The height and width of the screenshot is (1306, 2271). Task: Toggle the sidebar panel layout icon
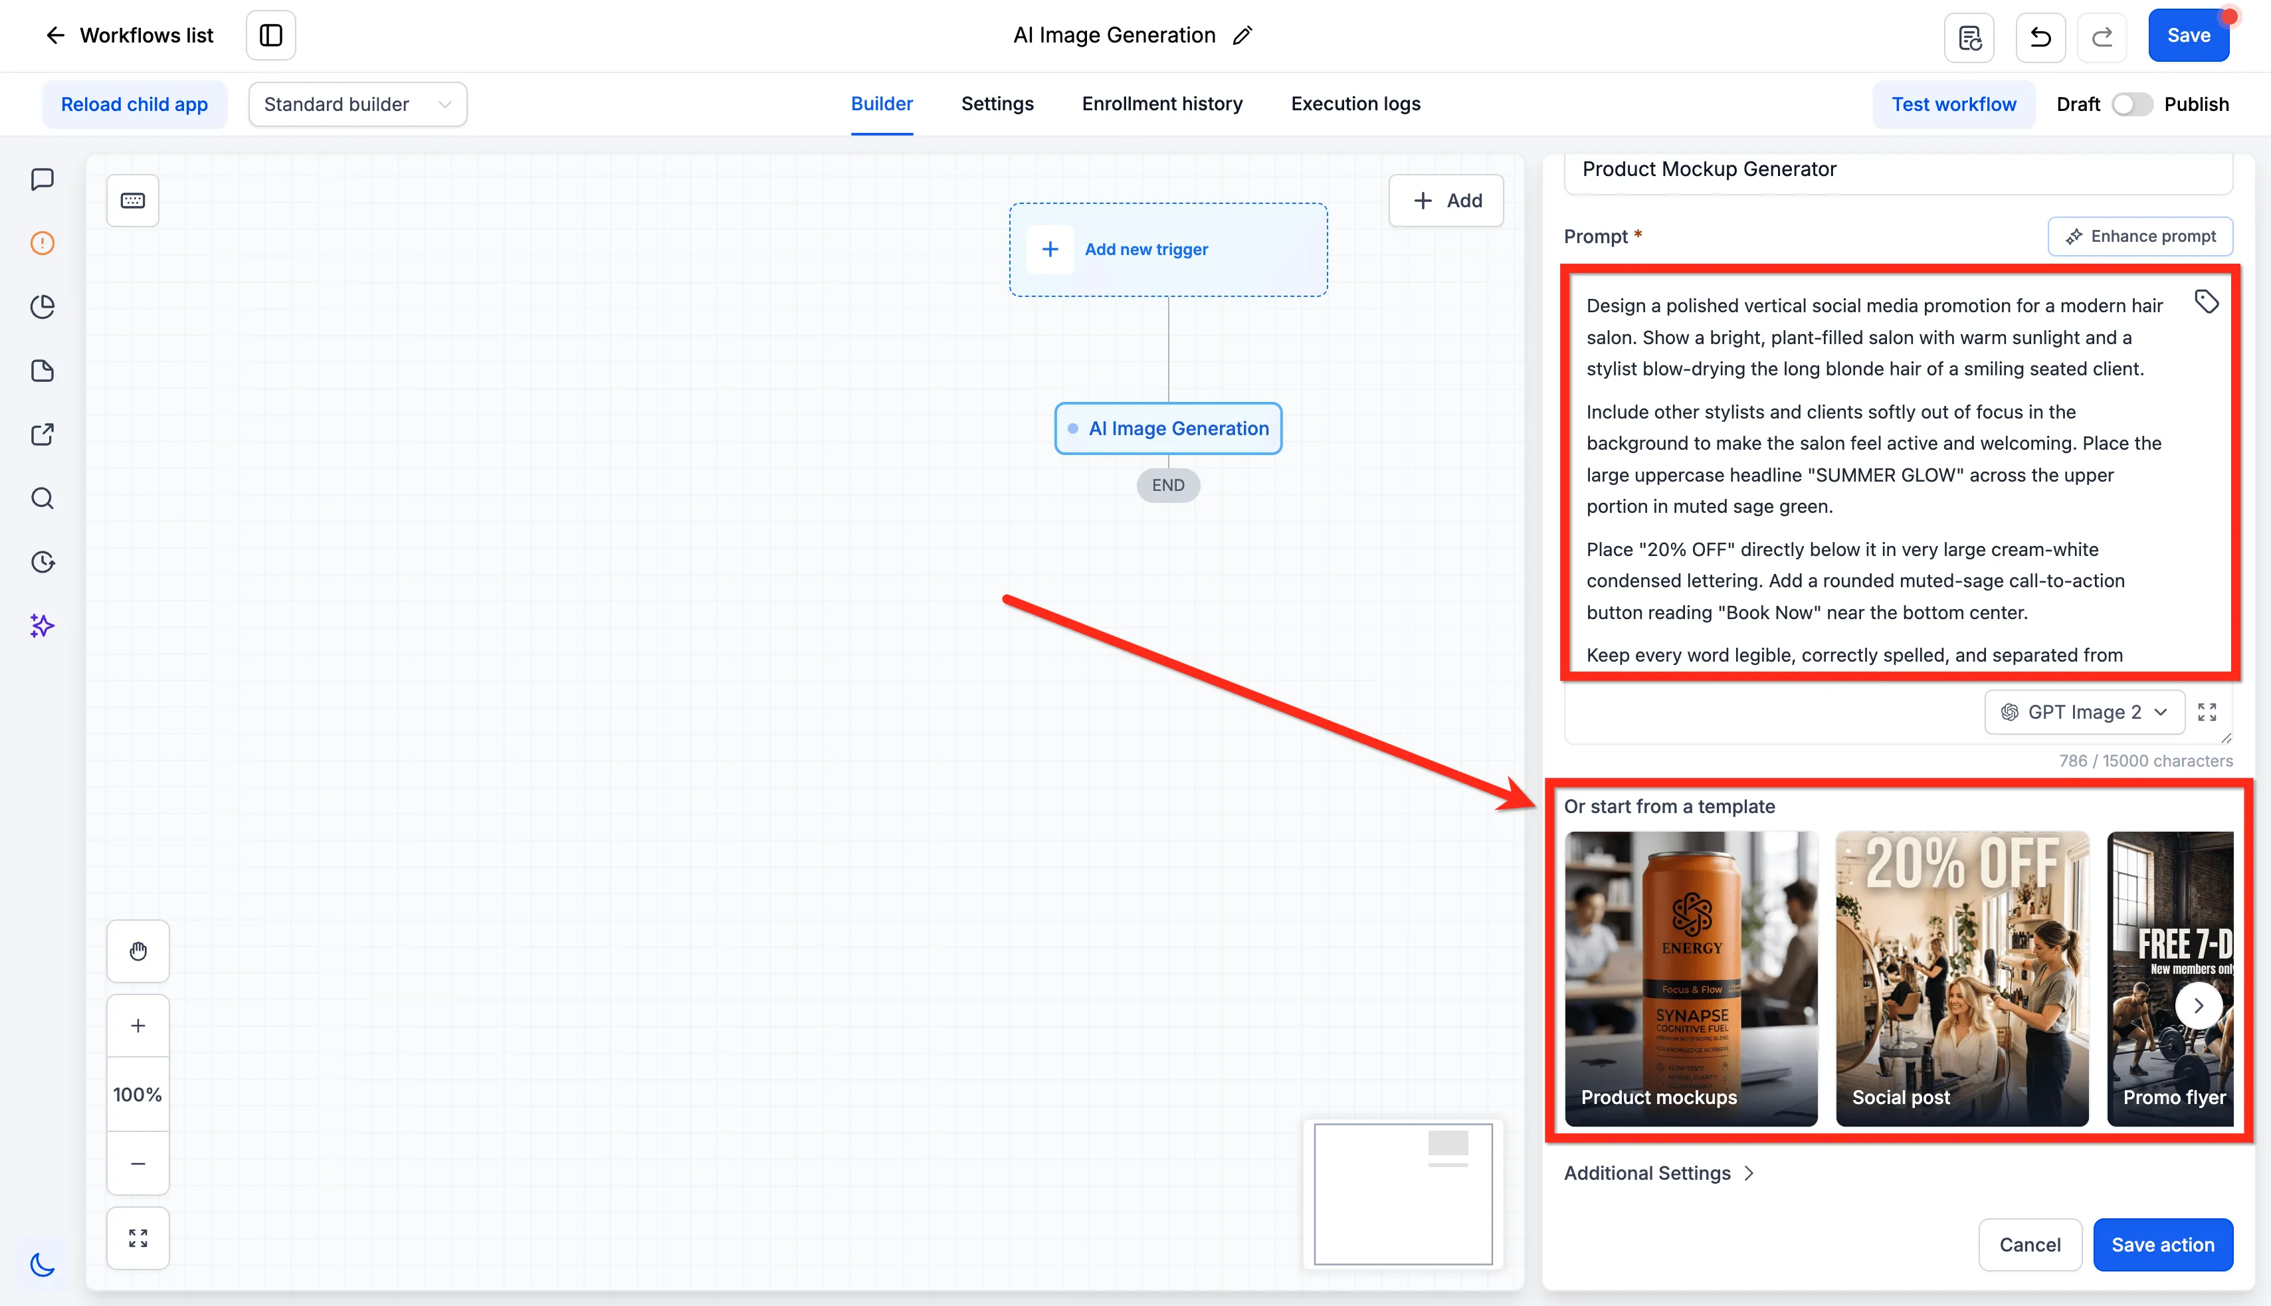(x=271, y=36)
